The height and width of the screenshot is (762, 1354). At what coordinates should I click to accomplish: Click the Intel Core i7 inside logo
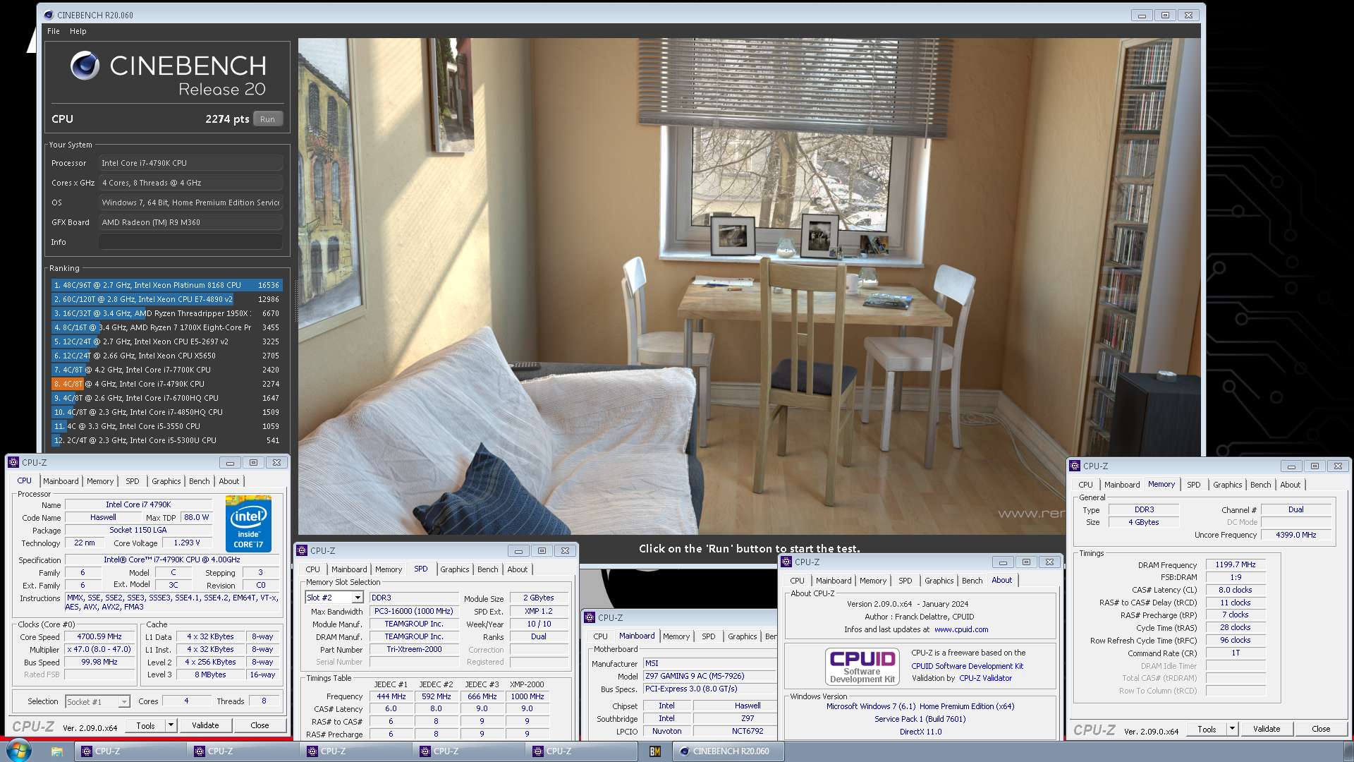coord(248,523)
